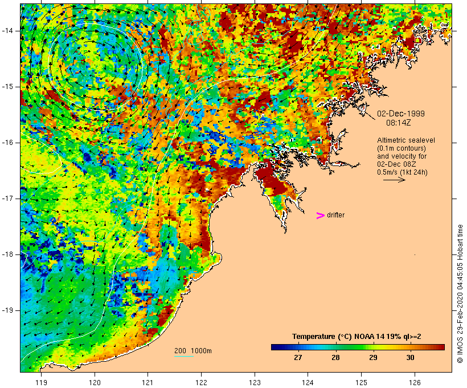Image resolution: width=467 pixels, height=388 pixels.
Task: Click the 28 tick on temperature scale
Action: coord(335,357)
